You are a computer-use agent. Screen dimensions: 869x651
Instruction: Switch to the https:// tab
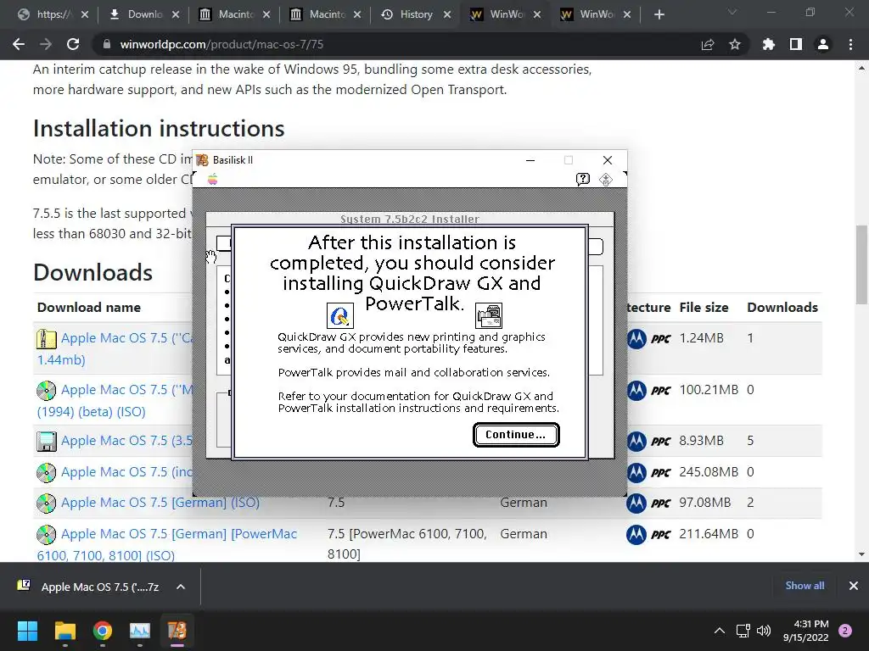tap(53, 14)
